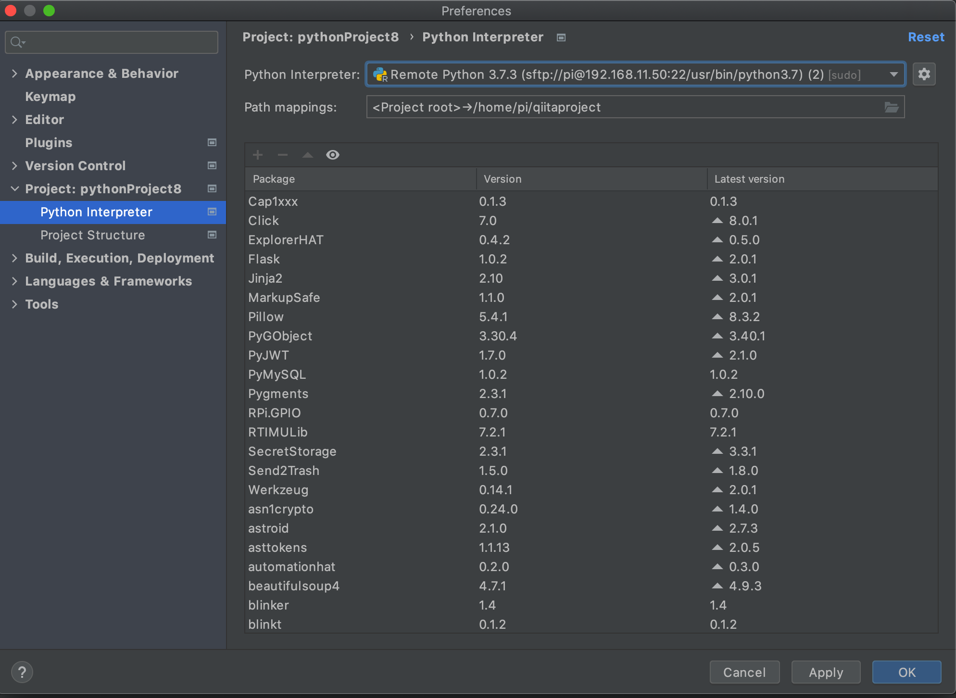Open the Keymap settings page
The image size is (956, 698).
(x=50, y=97)
